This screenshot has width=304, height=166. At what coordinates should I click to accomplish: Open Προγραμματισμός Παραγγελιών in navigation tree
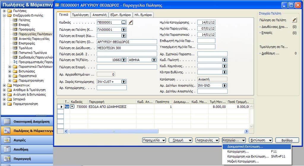[36, 62]
